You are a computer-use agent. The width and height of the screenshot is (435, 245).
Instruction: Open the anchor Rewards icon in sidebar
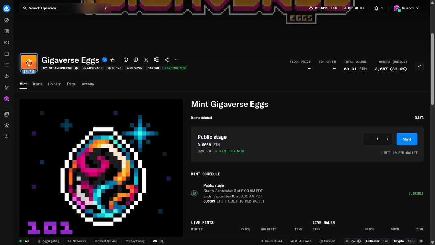point(7,76)
